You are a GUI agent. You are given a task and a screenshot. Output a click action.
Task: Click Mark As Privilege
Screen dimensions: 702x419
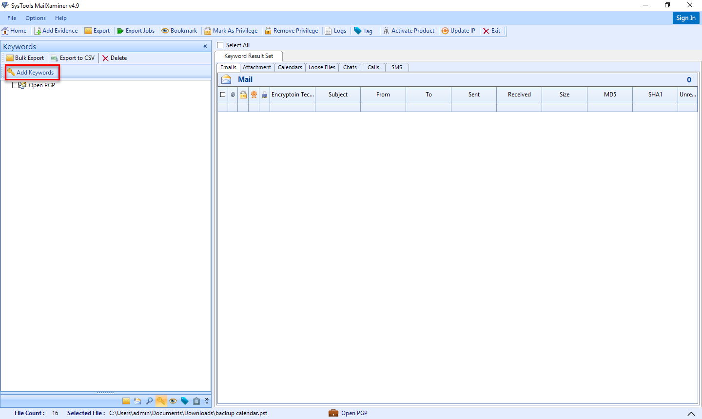coord(231,31)
